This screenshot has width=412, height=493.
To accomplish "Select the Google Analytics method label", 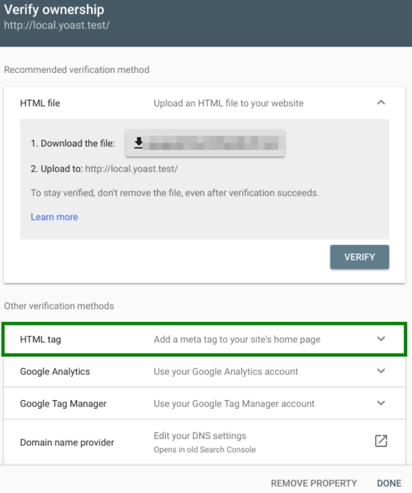I will (55, 371).
